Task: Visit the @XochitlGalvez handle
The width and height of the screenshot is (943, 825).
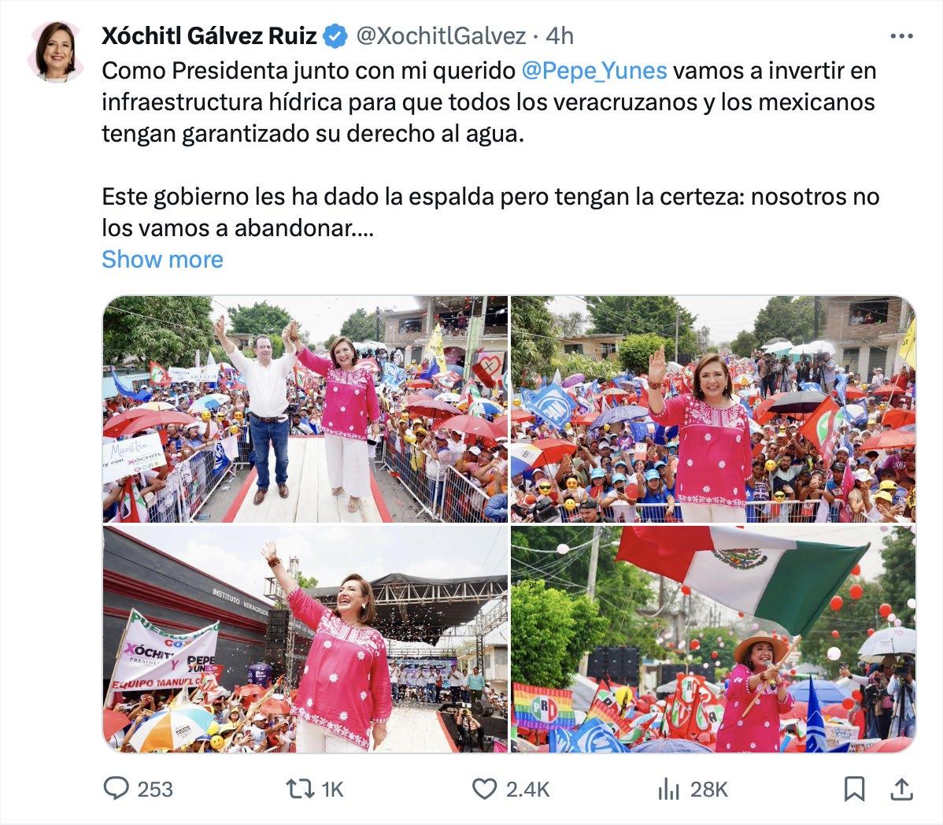Action: (x=442, y=36)
